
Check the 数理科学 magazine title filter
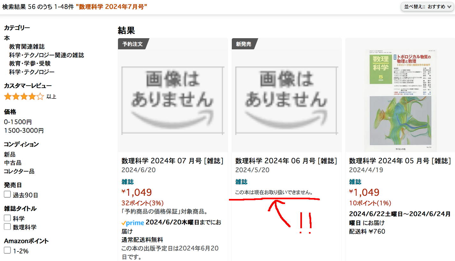(x=7, y=227)
